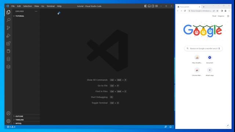Screen dimensions: 235x132
Task: Open the localhost shortcut tile
Action: pos(197,59)
